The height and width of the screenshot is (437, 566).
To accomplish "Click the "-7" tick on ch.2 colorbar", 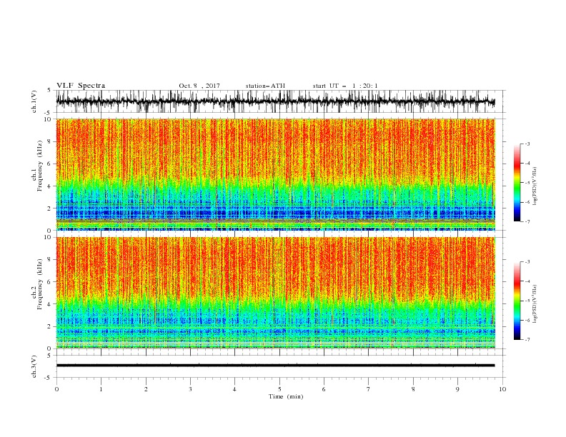I will point(527,339).
